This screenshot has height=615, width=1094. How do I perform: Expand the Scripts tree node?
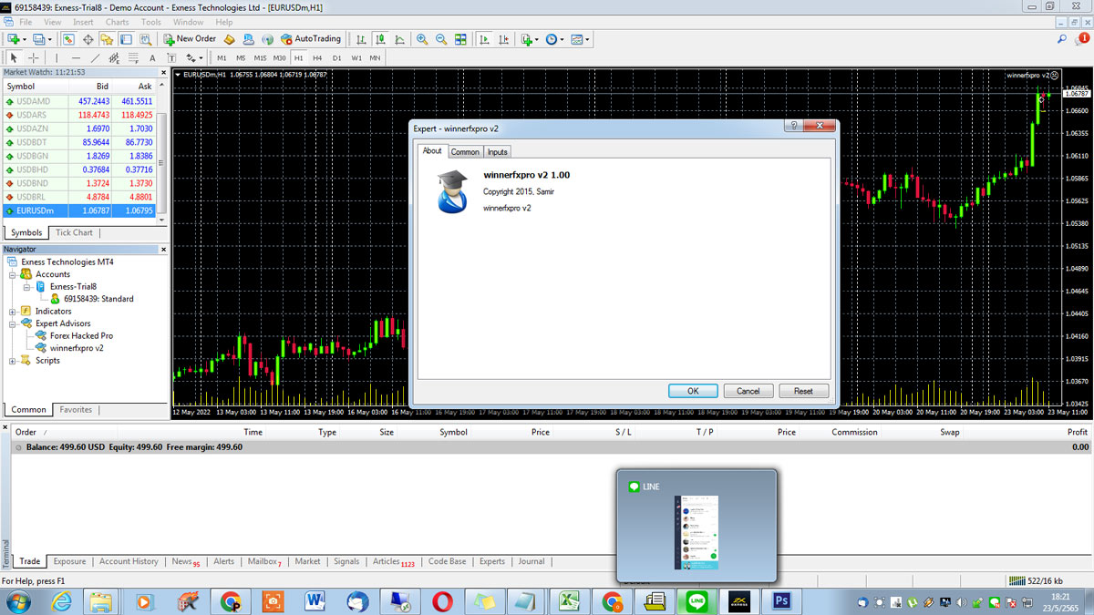tap(13, 361)
